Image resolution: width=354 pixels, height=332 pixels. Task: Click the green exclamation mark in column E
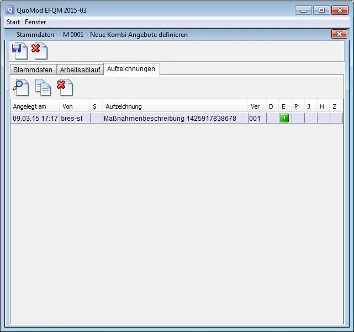tap(284, 118)
